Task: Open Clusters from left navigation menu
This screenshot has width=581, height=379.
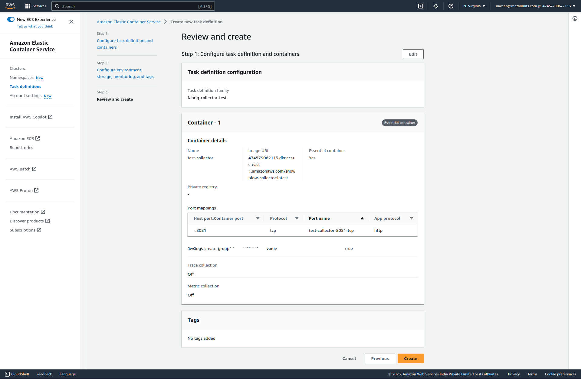Action: pyautogui.click(x=17, y=68)
